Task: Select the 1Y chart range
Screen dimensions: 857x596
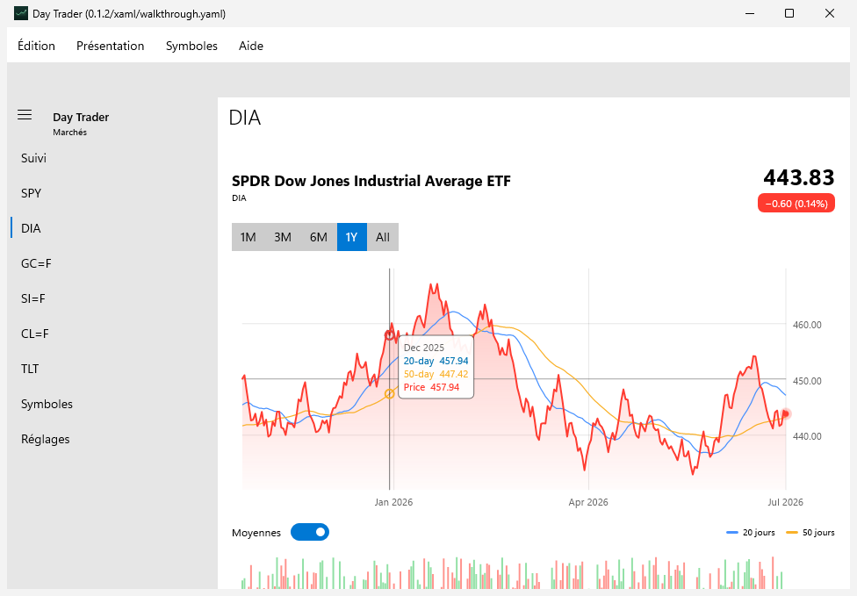Action: (x=351, y=237)
